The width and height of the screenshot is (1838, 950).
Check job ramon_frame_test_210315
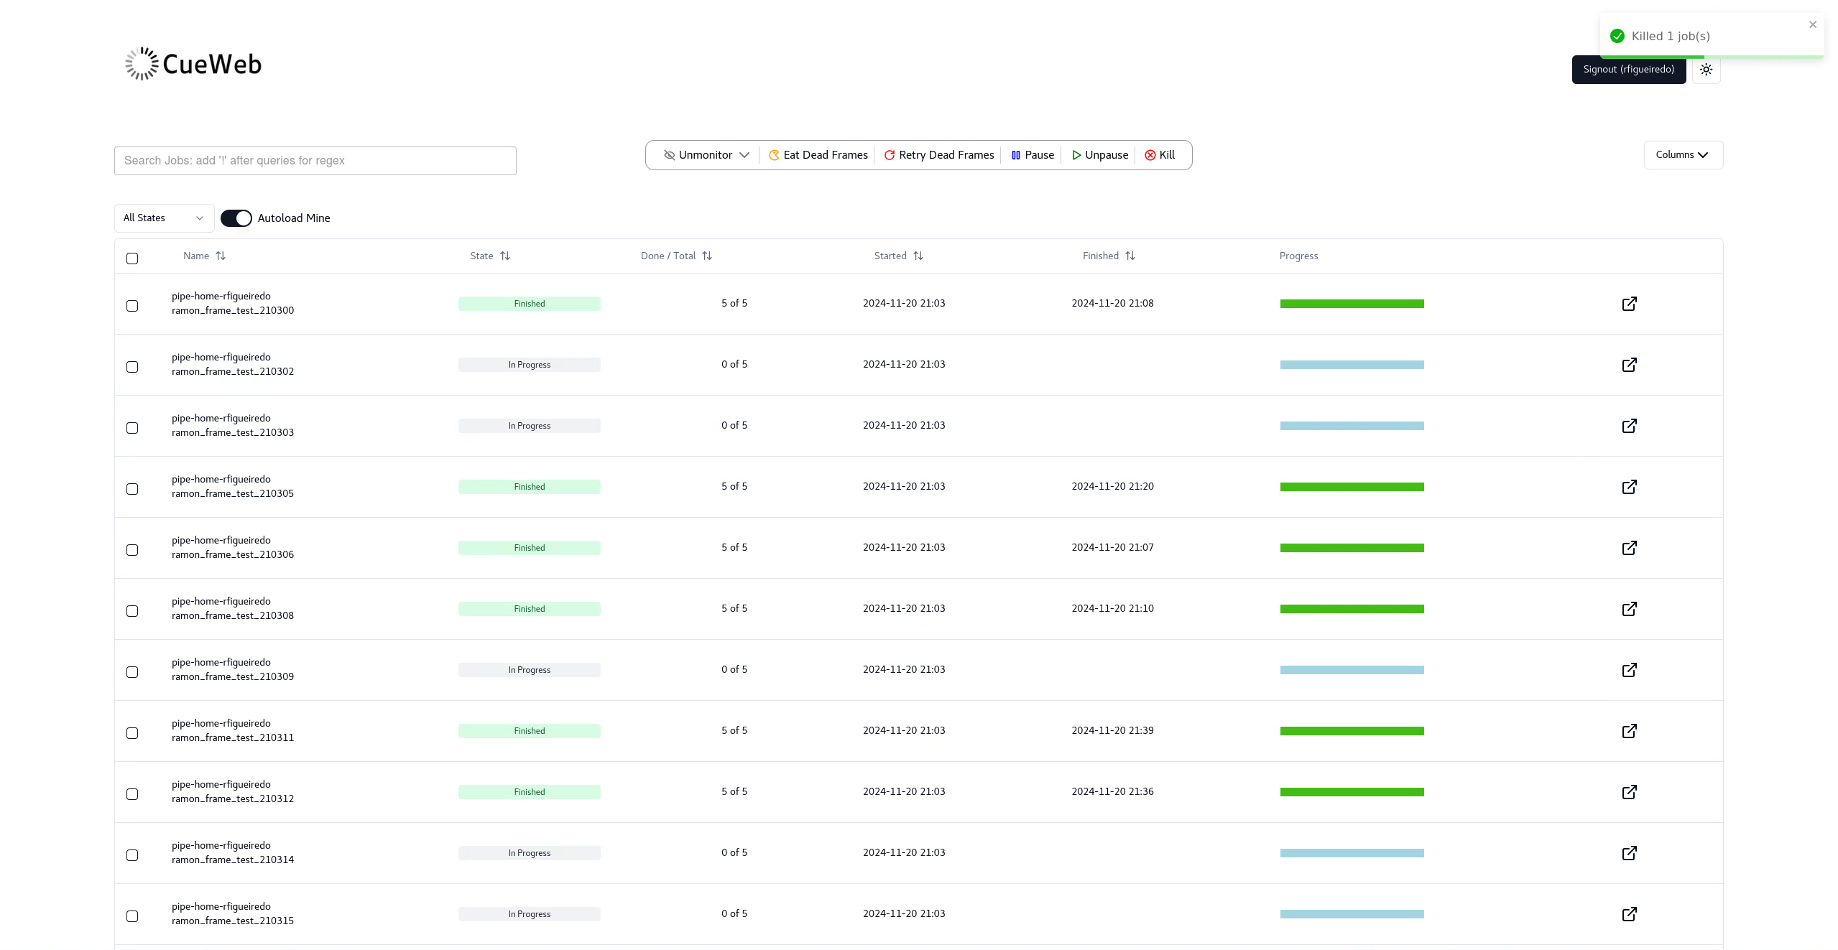[132, 916]
